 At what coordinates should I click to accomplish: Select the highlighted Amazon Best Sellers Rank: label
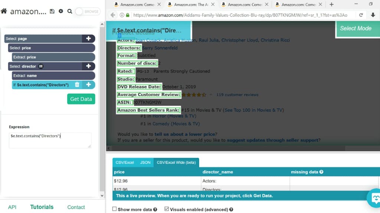[148, 110]
